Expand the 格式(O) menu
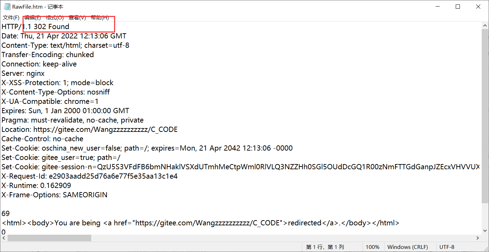Screen dimensions: 489x252 [55, 18]
